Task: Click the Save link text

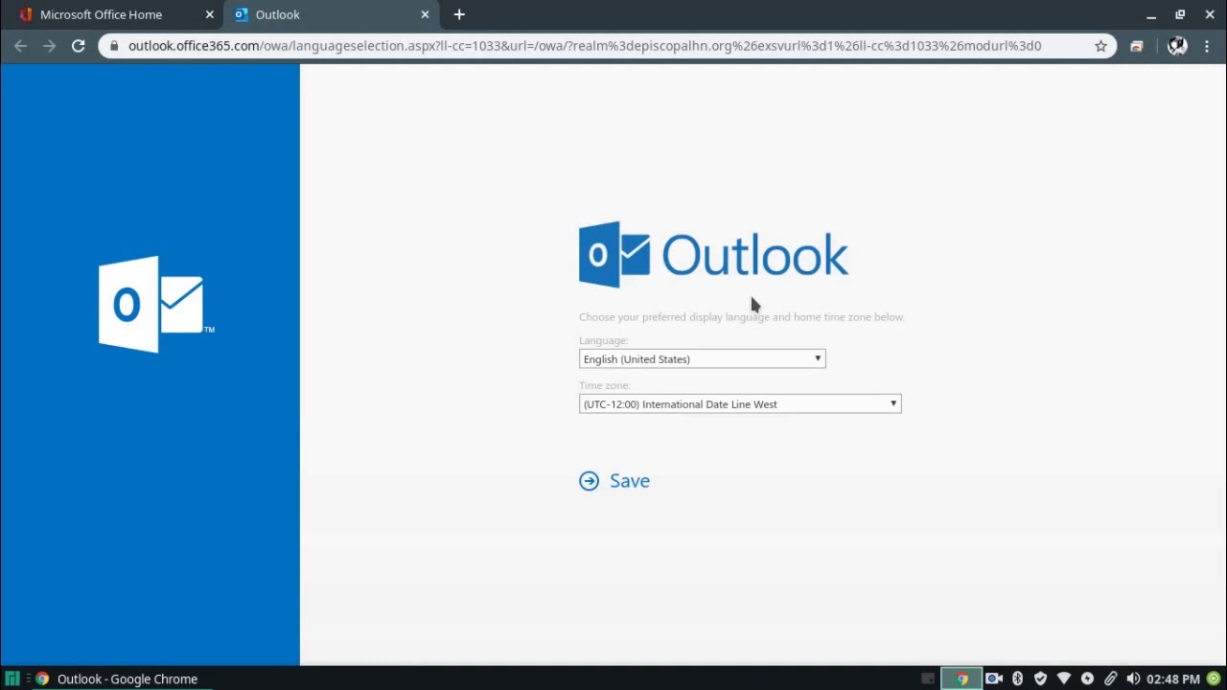Action: pyautogui.click(x=630, y=481)
